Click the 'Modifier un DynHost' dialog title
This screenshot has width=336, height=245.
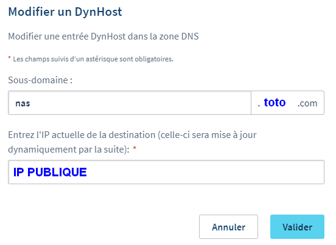click(65, 12)
